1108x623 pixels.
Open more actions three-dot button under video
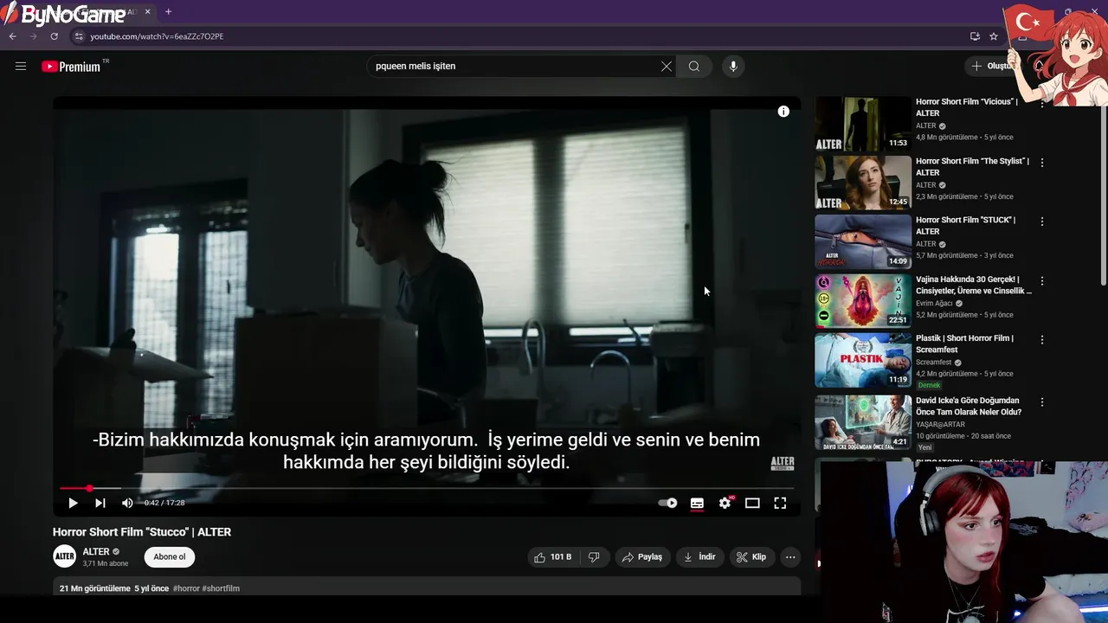click(x=790, y=557)
